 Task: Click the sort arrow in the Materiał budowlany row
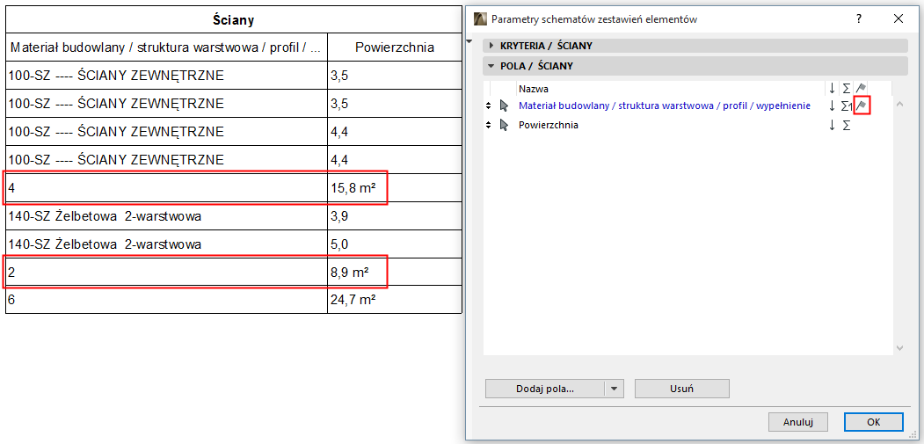pyautogui.click(x=832, y=106)
